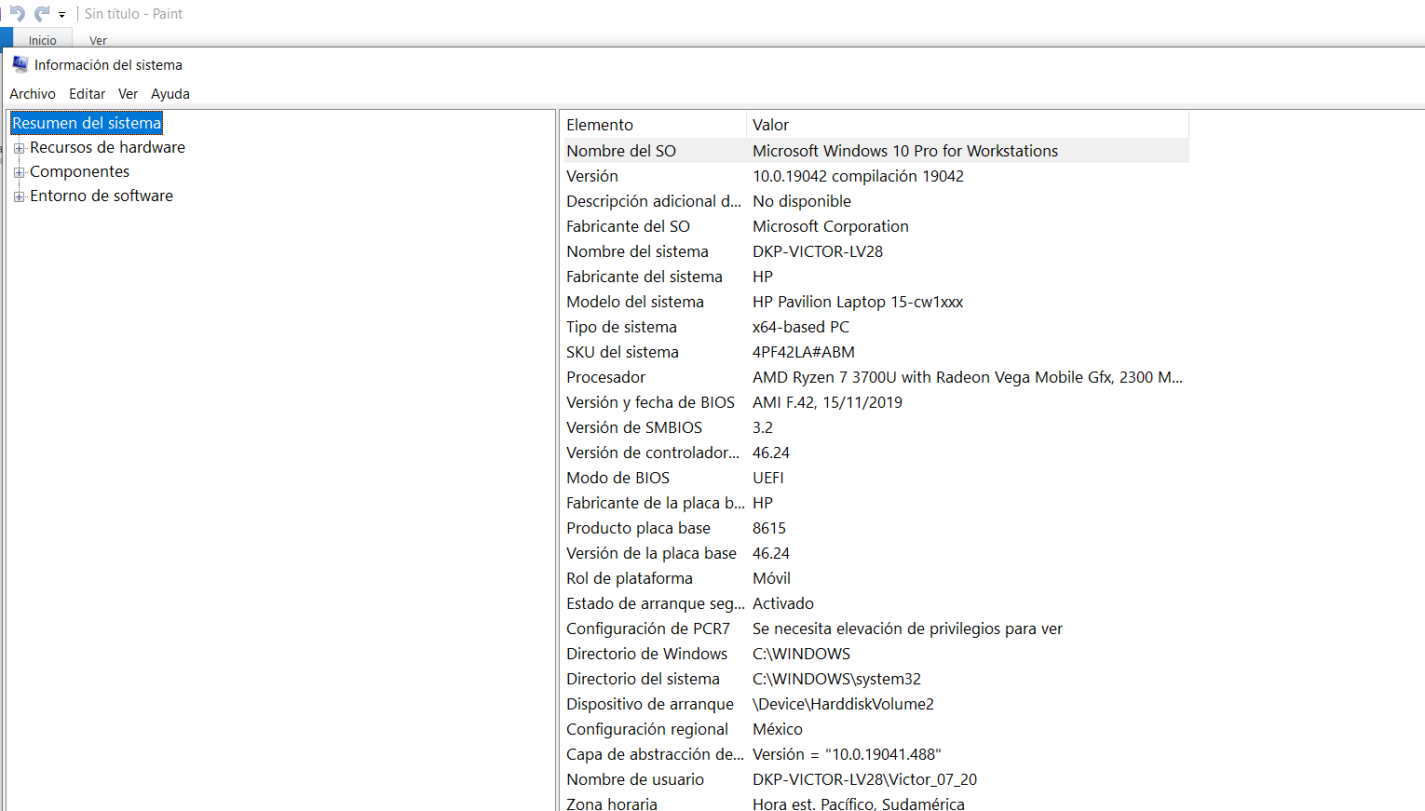The width and height of the screenshot is (1425, 811).
Task: Click the Móvil value
Action: coord(771,578)
